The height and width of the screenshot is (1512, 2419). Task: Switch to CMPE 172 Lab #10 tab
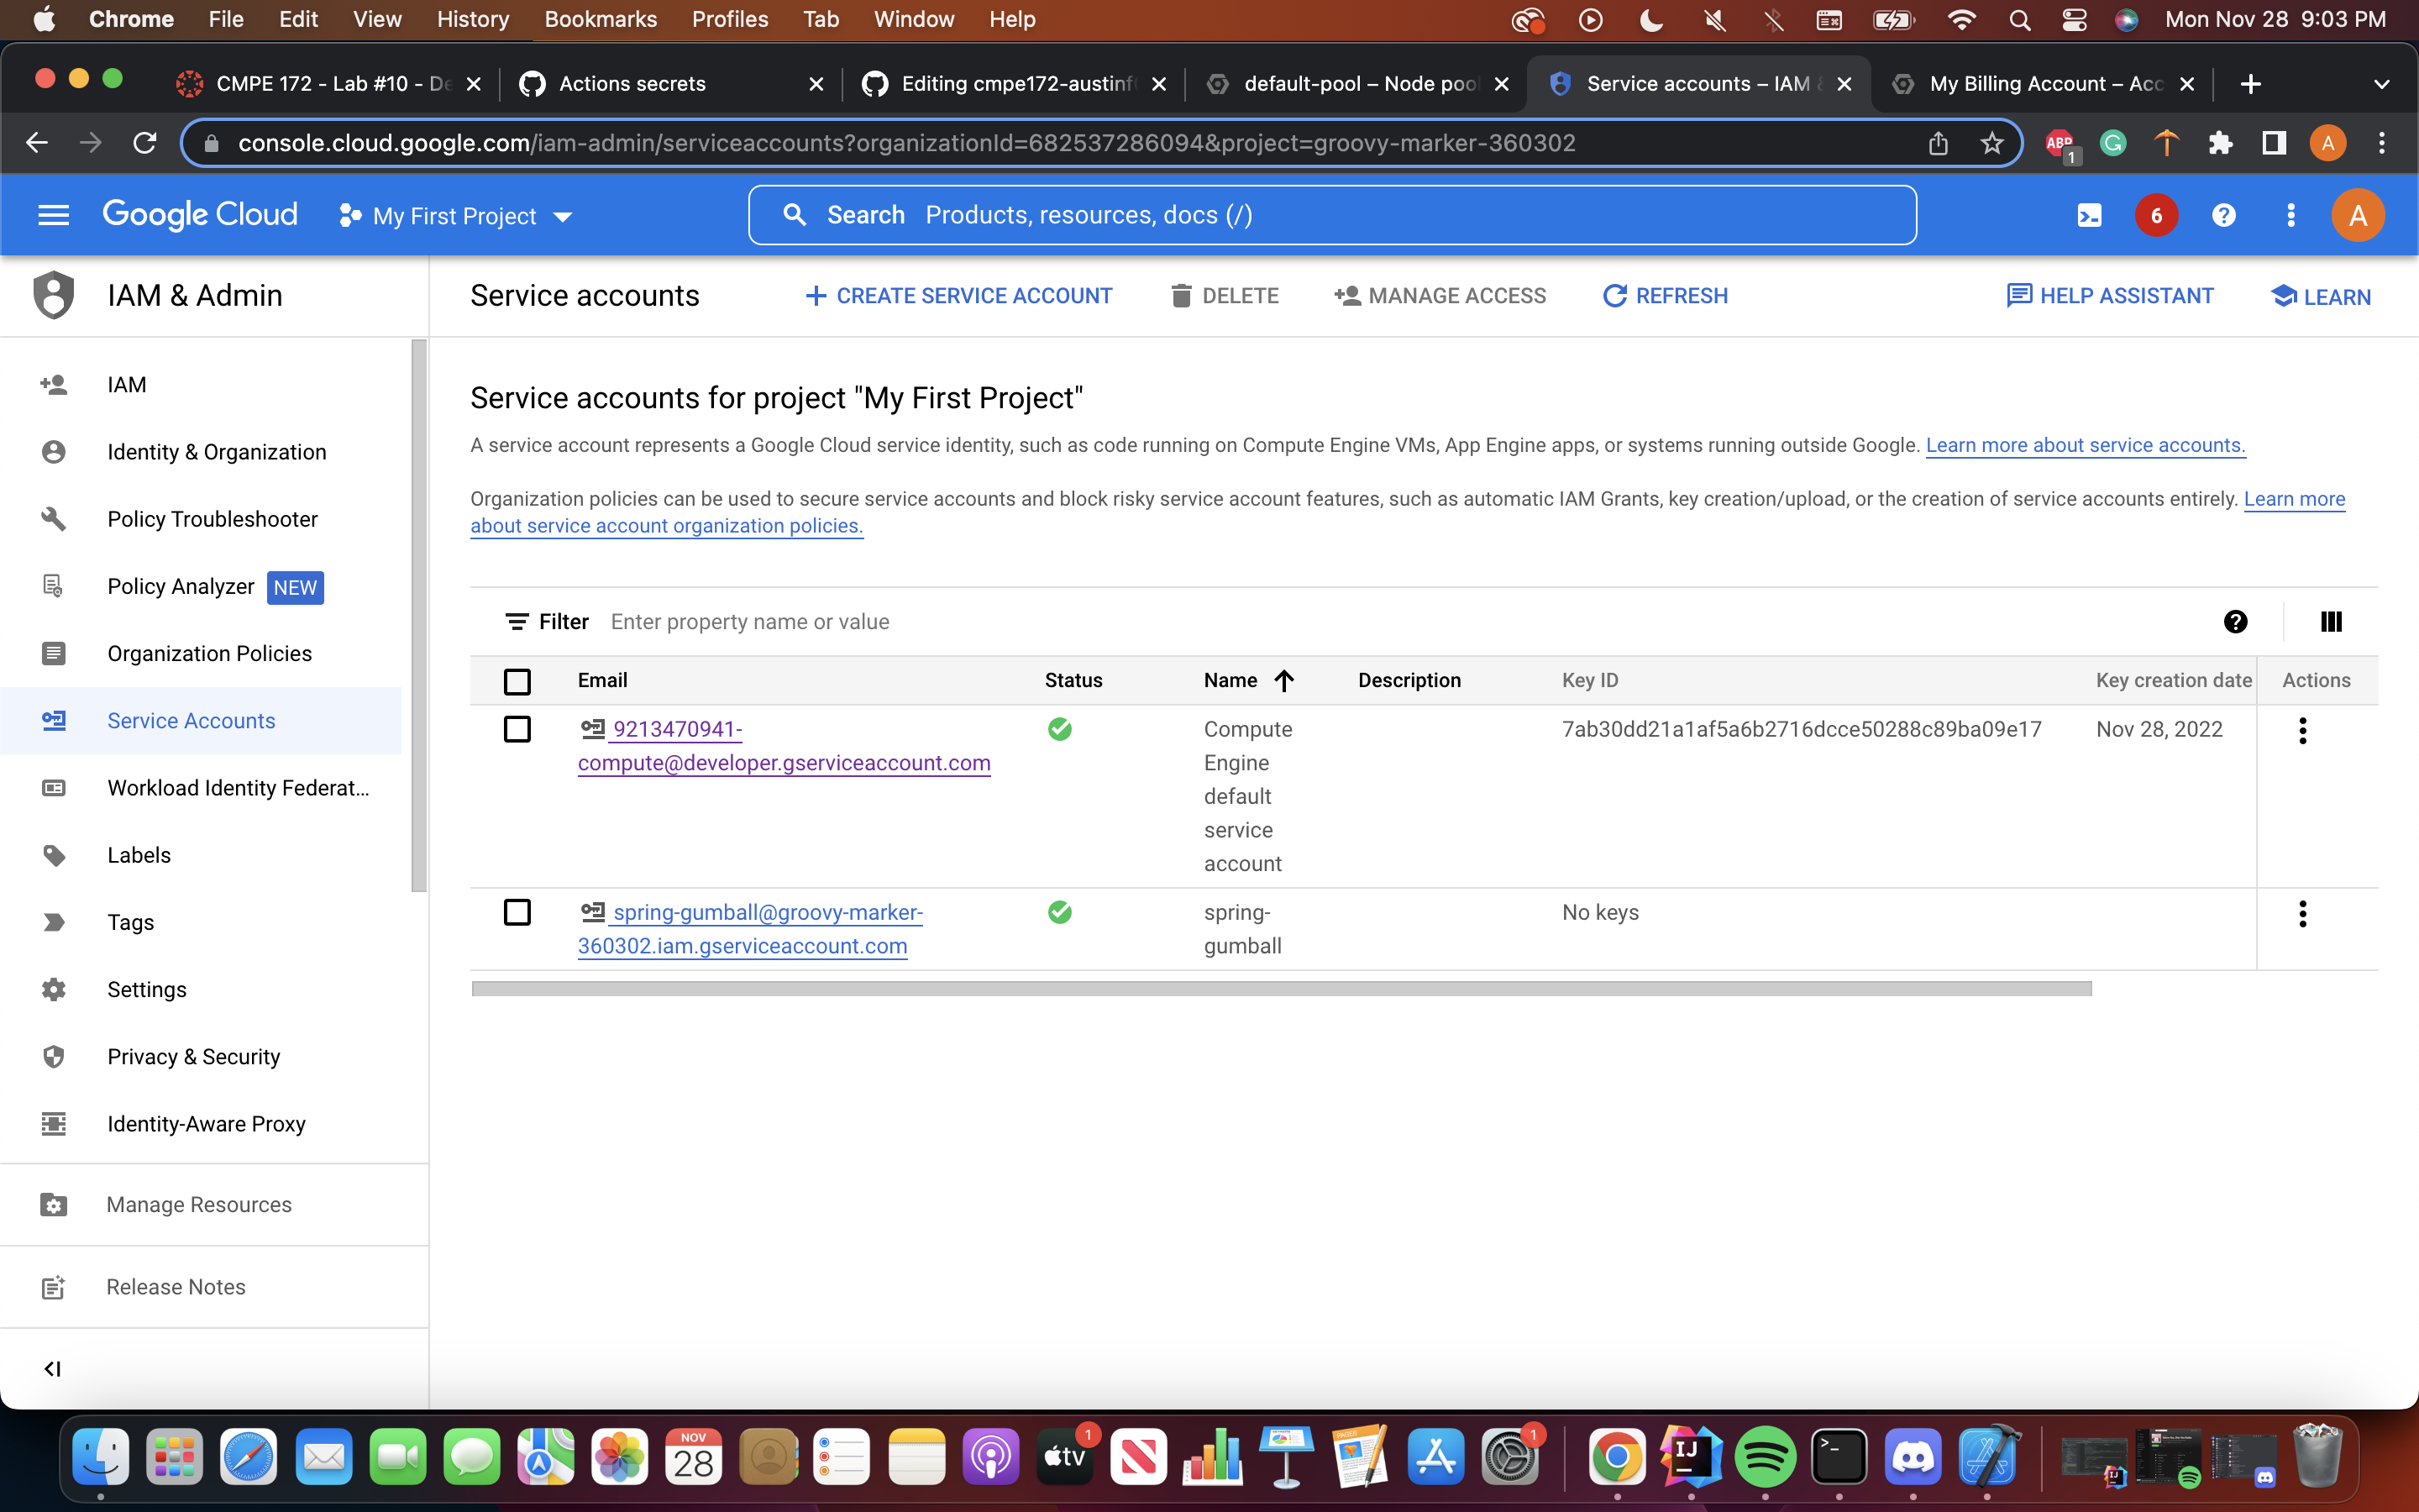(x=329, y=84)
